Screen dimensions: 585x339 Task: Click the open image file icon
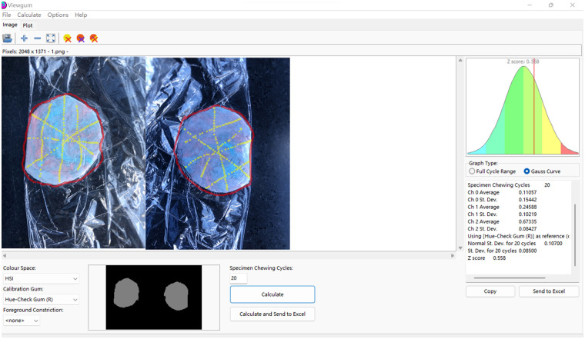point(7,38)
